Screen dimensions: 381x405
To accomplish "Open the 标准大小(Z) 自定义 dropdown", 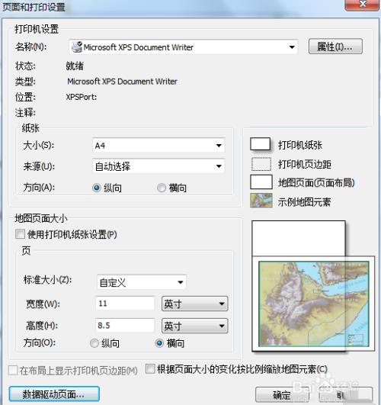I will pos(142,282).
